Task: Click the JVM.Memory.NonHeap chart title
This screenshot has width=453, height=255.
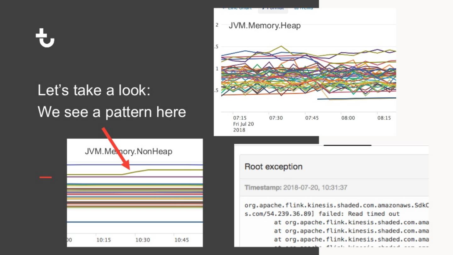Action: click(128, 151)
